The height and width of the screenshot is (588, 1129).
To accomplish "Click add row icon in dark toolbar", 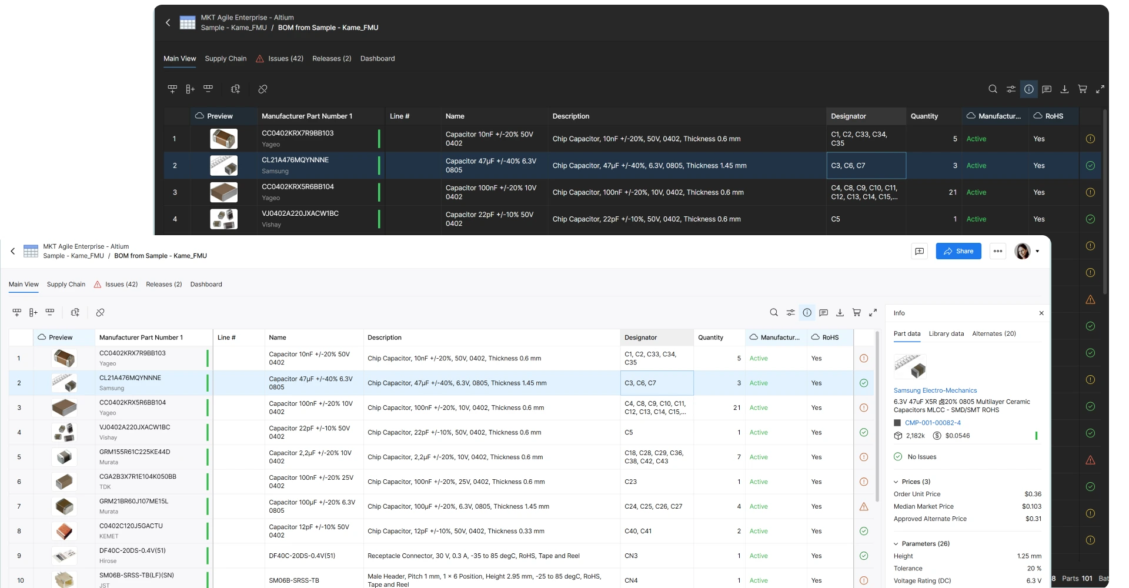I will point(172,89).
